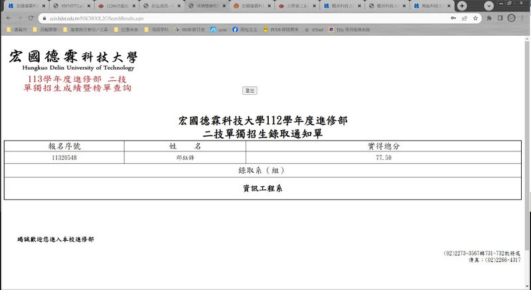
Task: Open the iCloud bookmark
Action: 314,29
